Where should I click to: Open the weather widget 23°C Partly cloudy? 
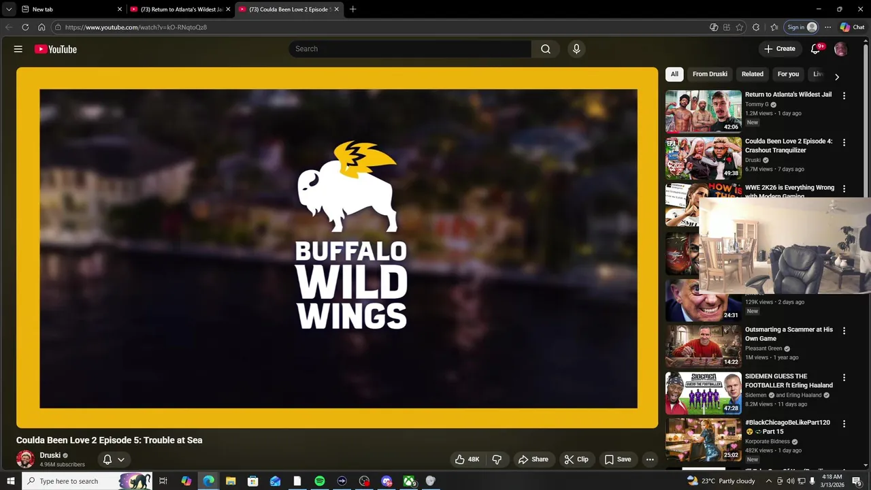tap(721, 481)
